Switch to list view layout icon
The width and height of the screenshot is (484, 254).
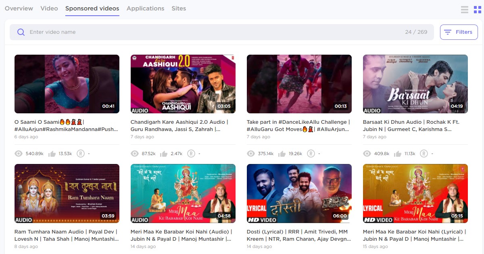coord(465,10)
